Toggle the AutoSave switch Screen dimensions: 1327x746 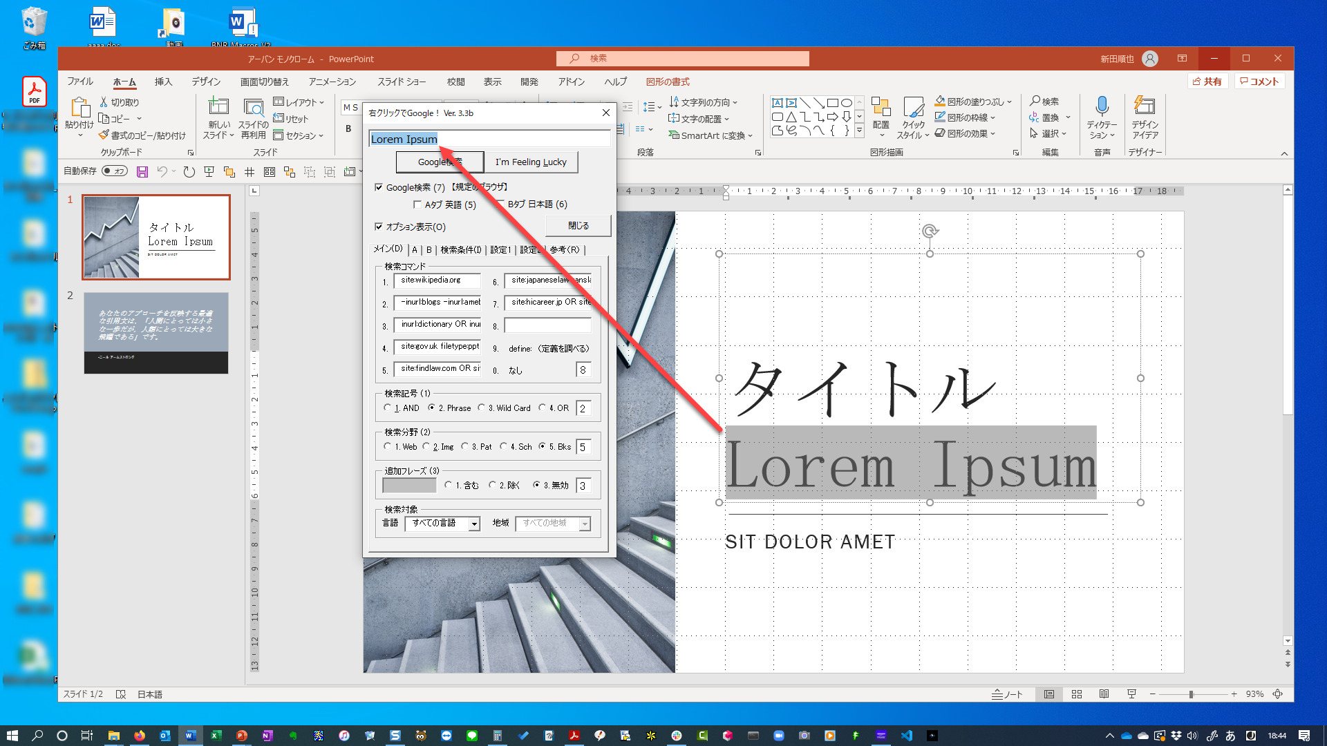(115, 171)
